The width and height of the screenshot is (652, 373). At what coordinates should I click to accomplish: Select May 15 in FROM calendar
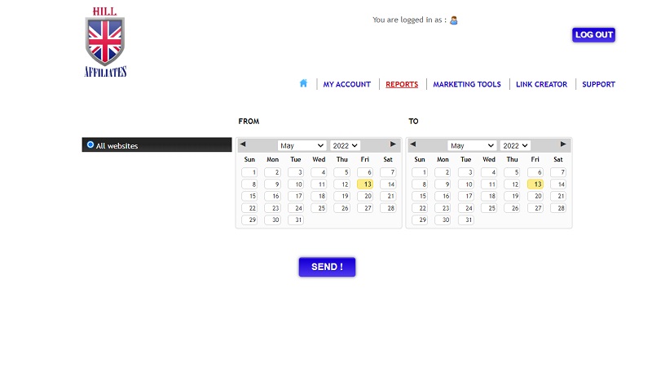pos(249,196)
